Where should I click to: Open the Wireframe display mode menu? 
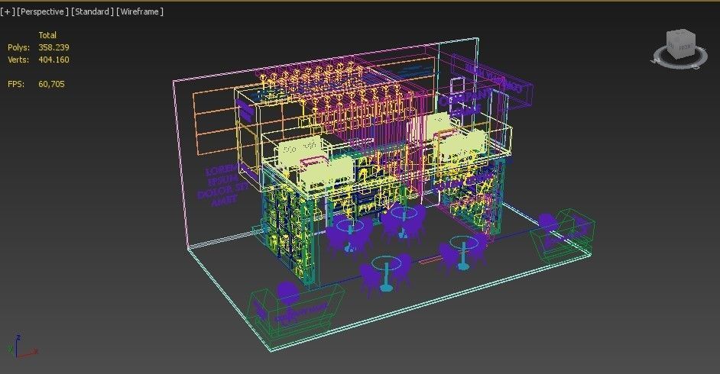140,11
